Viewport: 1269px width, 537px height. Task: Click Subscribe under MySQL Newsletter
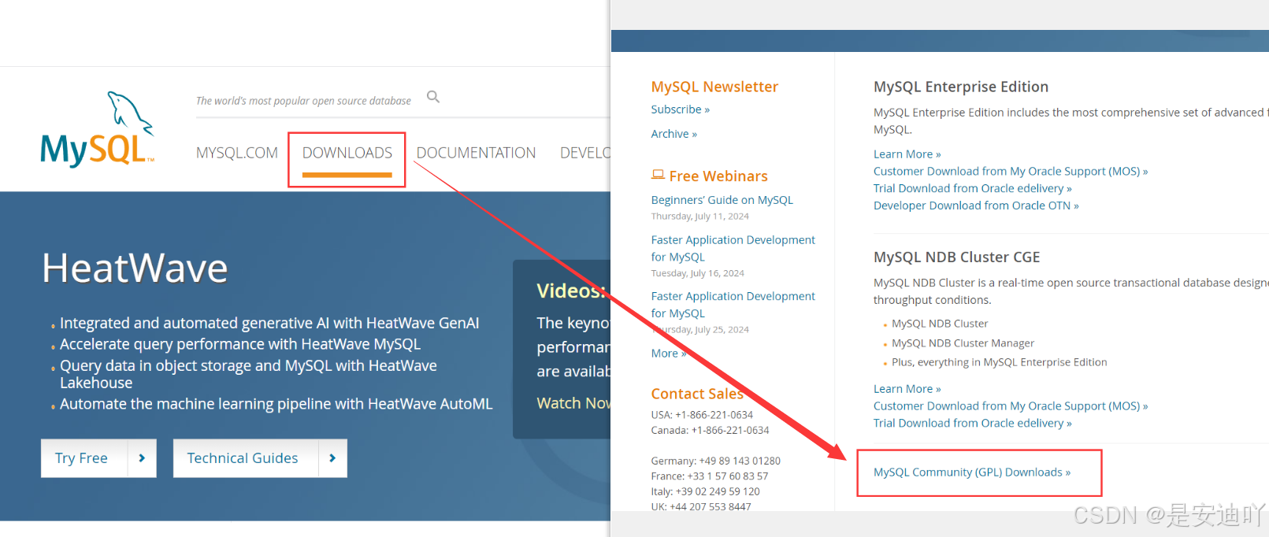pos(681,109)
